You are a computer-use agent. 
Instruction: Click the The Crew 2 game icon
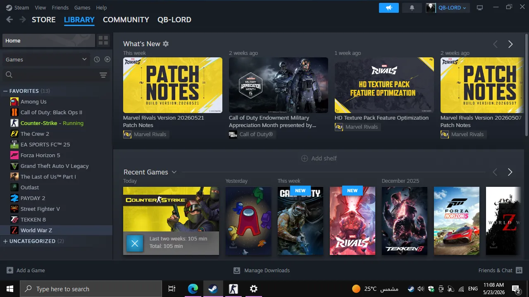(x=14, y=134)
